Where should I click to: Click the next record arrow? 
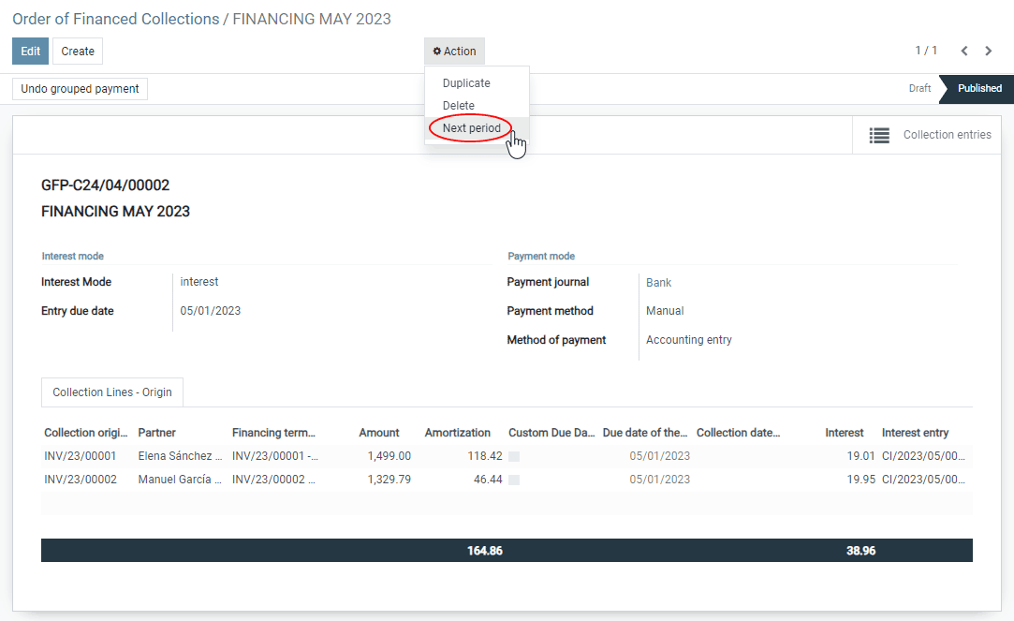pyautogui.click(x=988, y=51)
